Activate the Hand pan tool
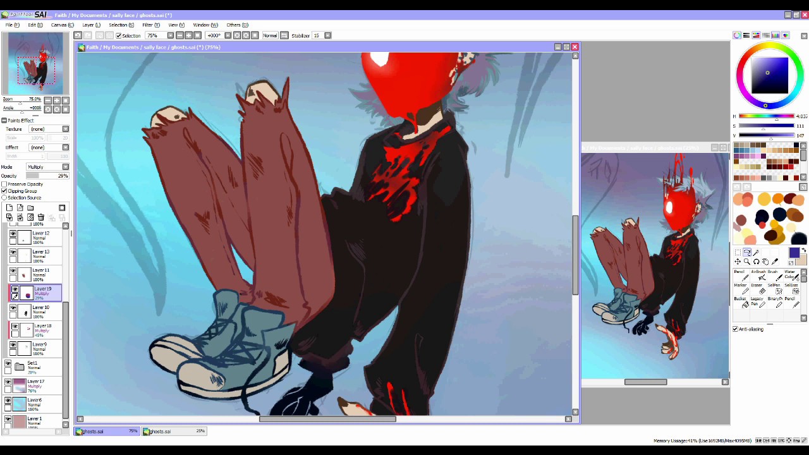Image resolution: width=809 pixels, height=455 pixels. 765,262
